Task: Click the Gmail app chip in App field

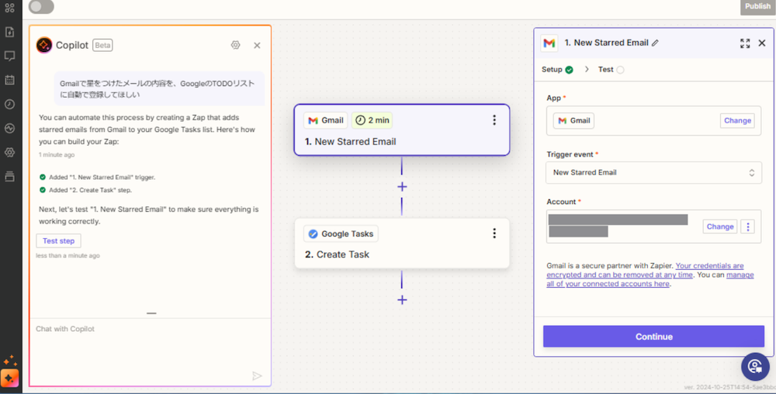Action: pyautogui.click(x=573, y=121)
